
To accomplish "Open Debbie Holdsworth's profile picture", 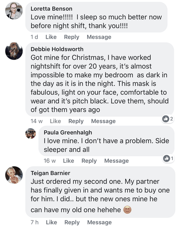I will click(14, 51).
